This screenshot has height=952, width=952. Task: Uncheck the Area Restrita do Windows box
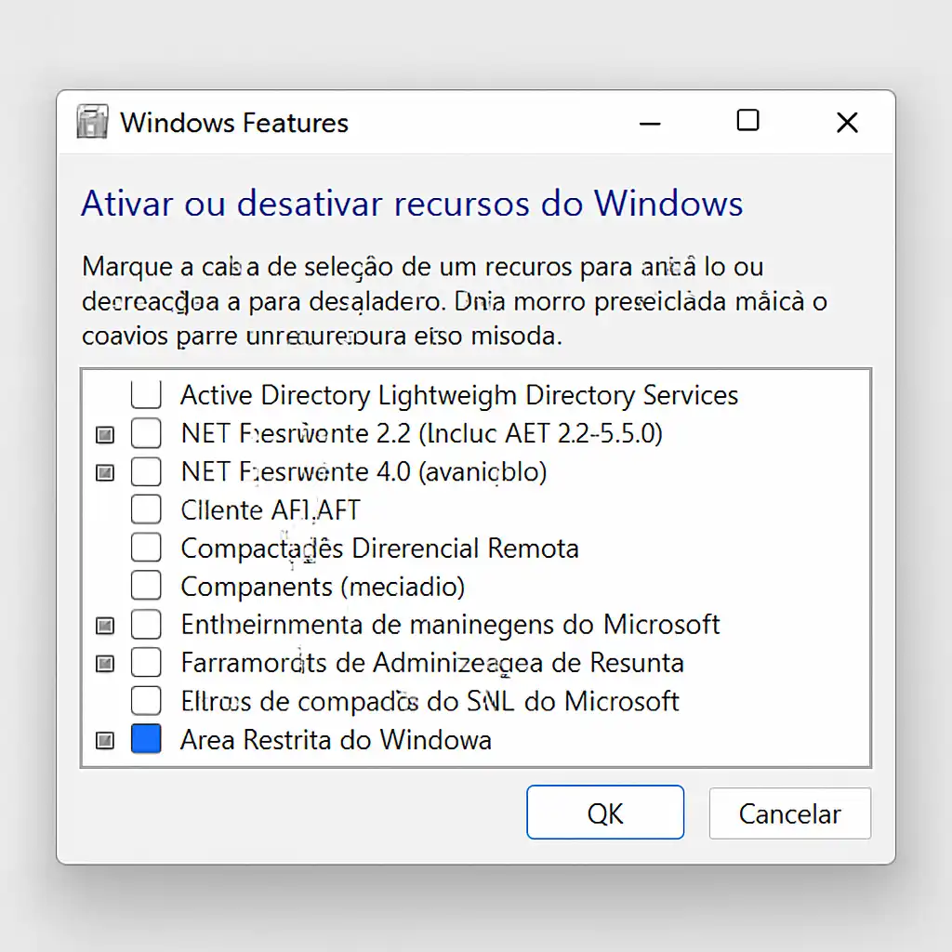[x=146, y=739]
